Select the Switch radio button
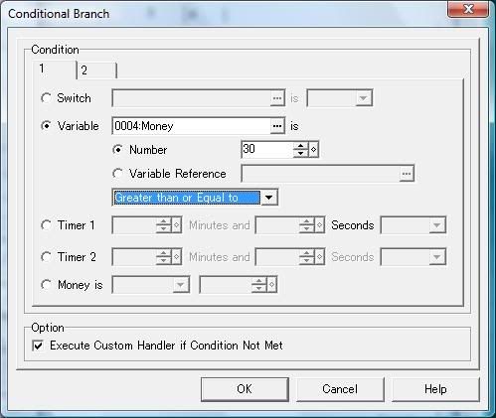Screen dimensions: 496x418 click(46, 98)
